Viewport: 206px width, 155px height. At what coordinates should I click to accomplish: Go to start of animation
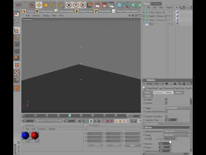(79, 121)
